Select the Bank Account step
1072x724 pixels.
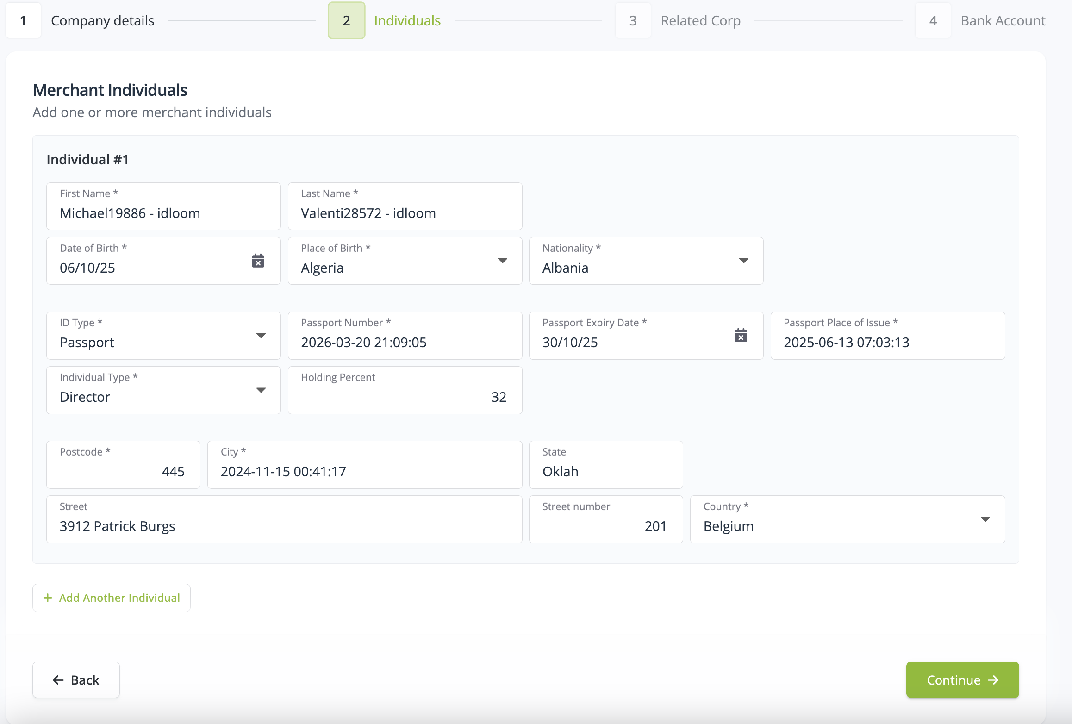[x=1003, y=20]
